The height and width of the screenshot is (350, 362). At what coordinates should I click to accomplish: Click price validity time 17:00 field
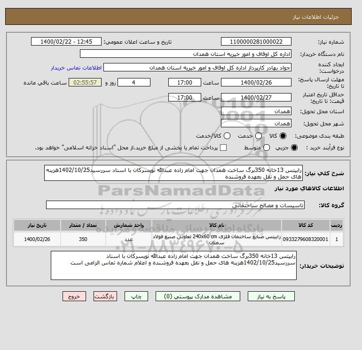185,97
